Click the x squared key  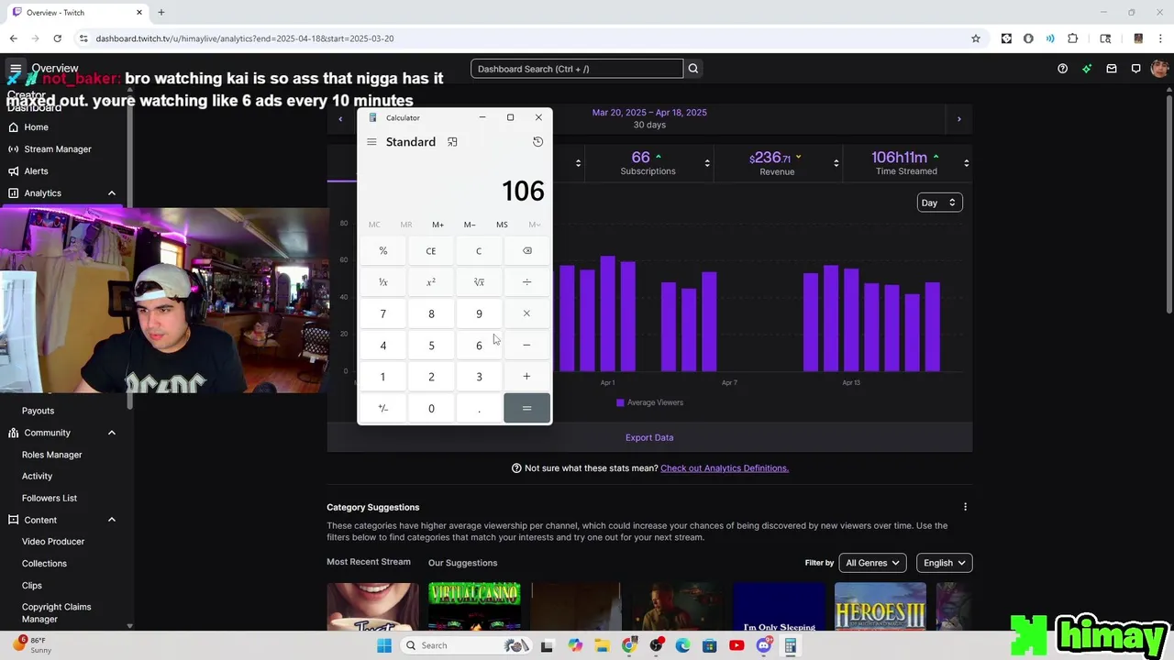tap(431, 282)
